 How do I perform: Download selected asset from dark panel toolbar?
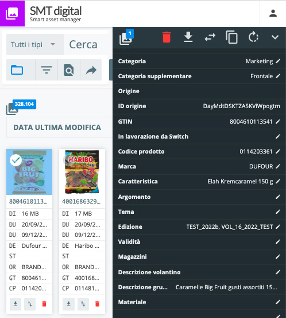pos(188,37)
